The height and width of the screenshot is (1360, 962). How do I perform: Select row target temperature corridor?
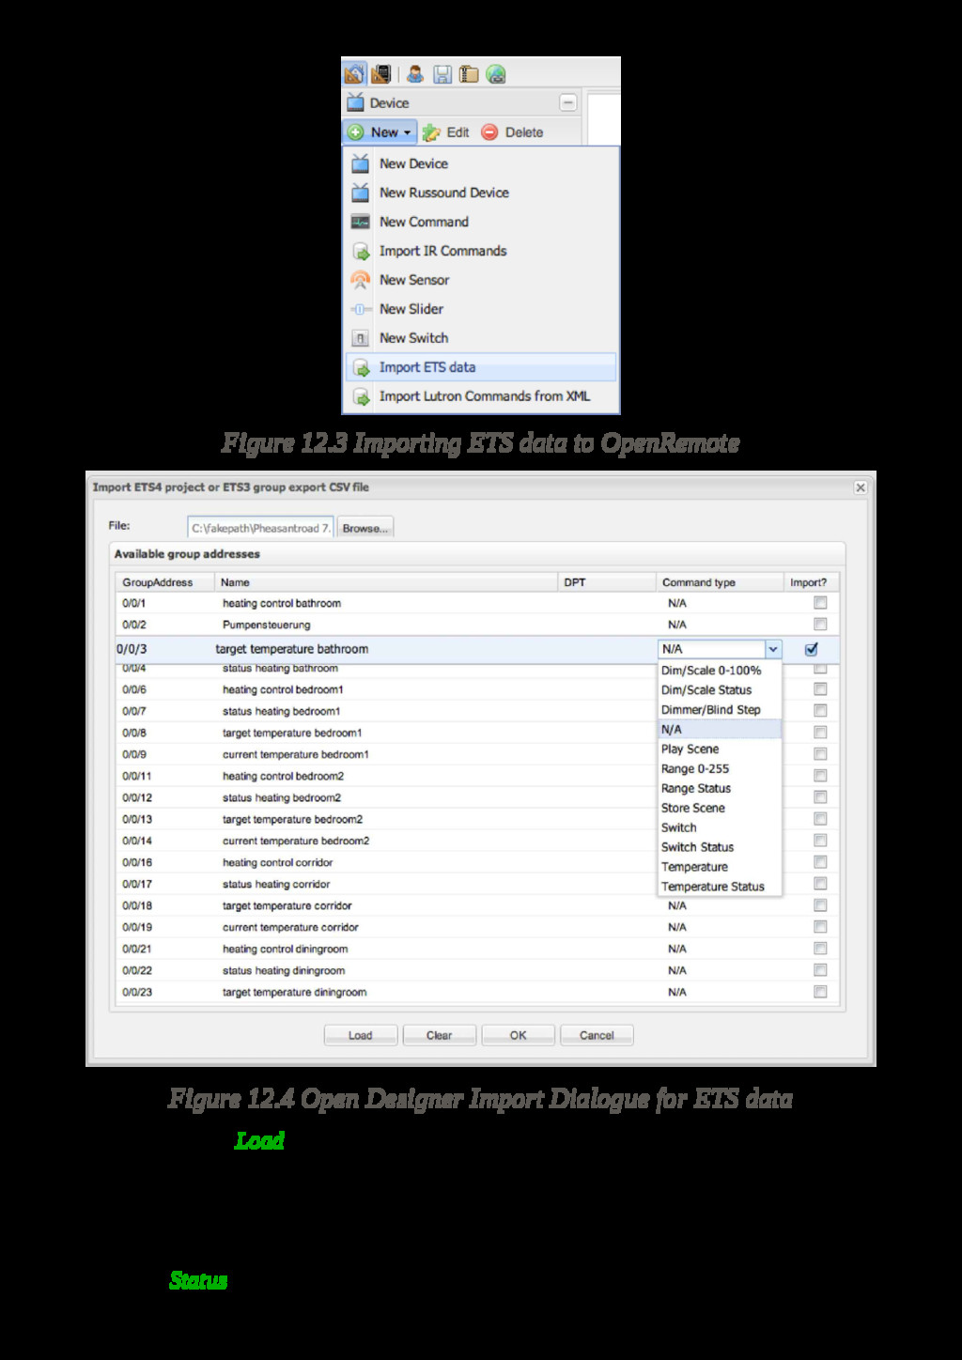[477, 905]
